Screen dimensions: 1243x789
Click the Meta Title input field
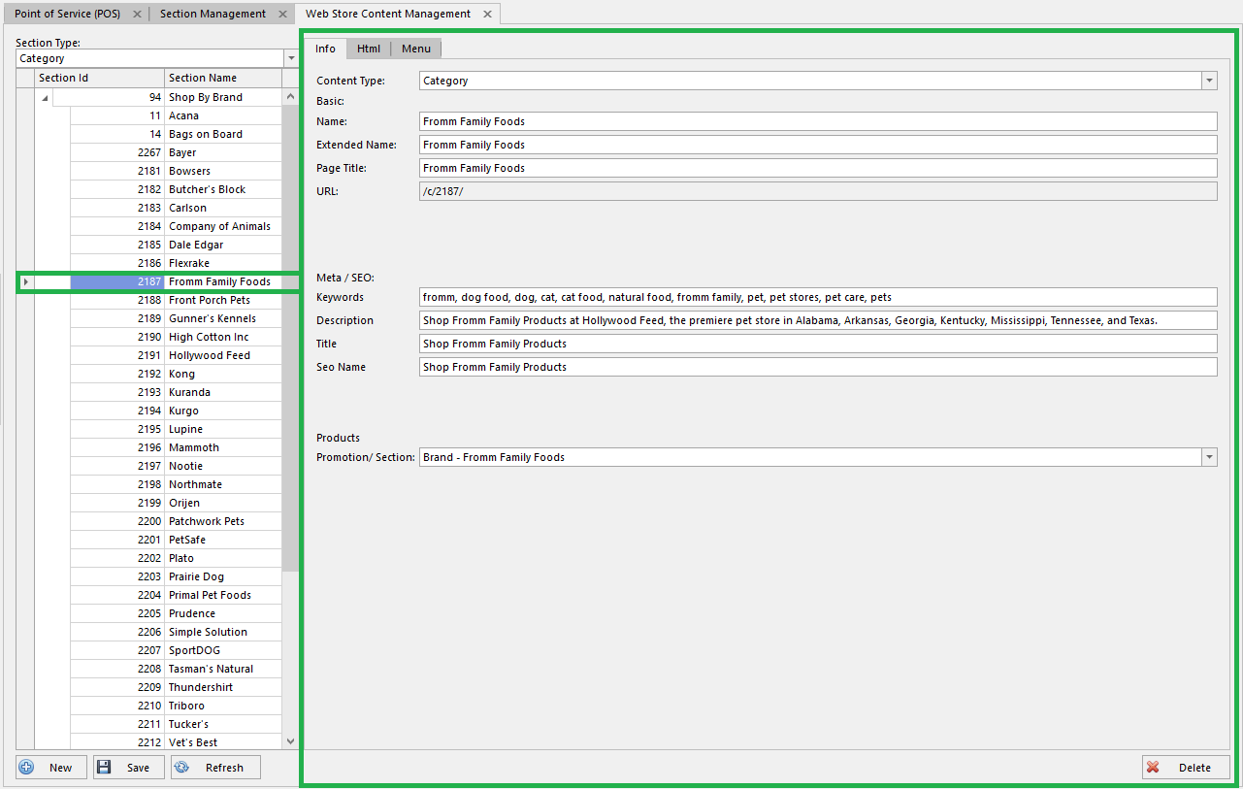pyautogui.click(x=818, y=344)
